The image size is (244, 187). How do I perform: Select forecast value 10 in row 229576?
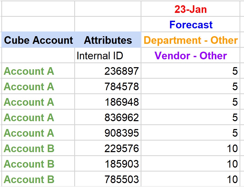(190, 148)
